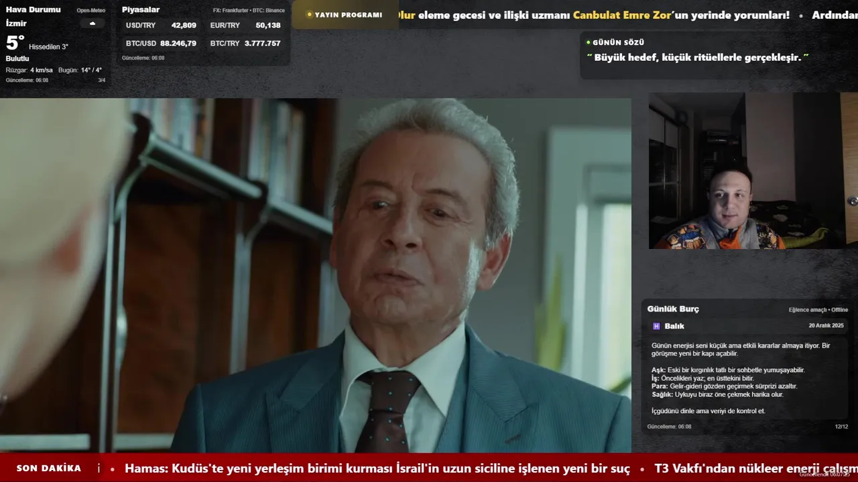
Task: Click the FX: Frankfurter • BTC: Binance label
Action: coord(249,11)
